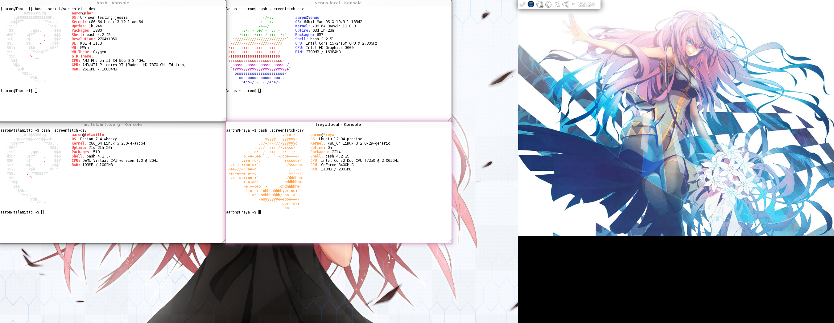Viewport: 834px width, 323px height.
Task: Click the 'aaron@Freya:~$' bottom prompt
Action: pyautogui.click(x=241, y=212)
